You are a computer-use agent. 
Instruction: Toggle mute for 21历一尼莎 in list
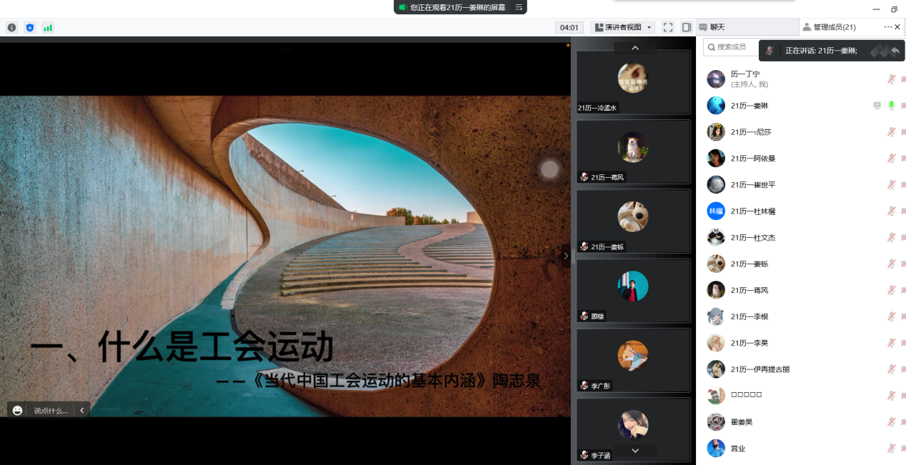[x=891, y=132]
